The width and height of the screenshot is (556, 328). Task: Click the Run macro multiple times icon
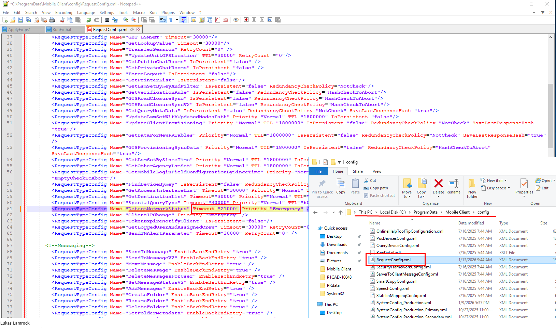point(270,20)
